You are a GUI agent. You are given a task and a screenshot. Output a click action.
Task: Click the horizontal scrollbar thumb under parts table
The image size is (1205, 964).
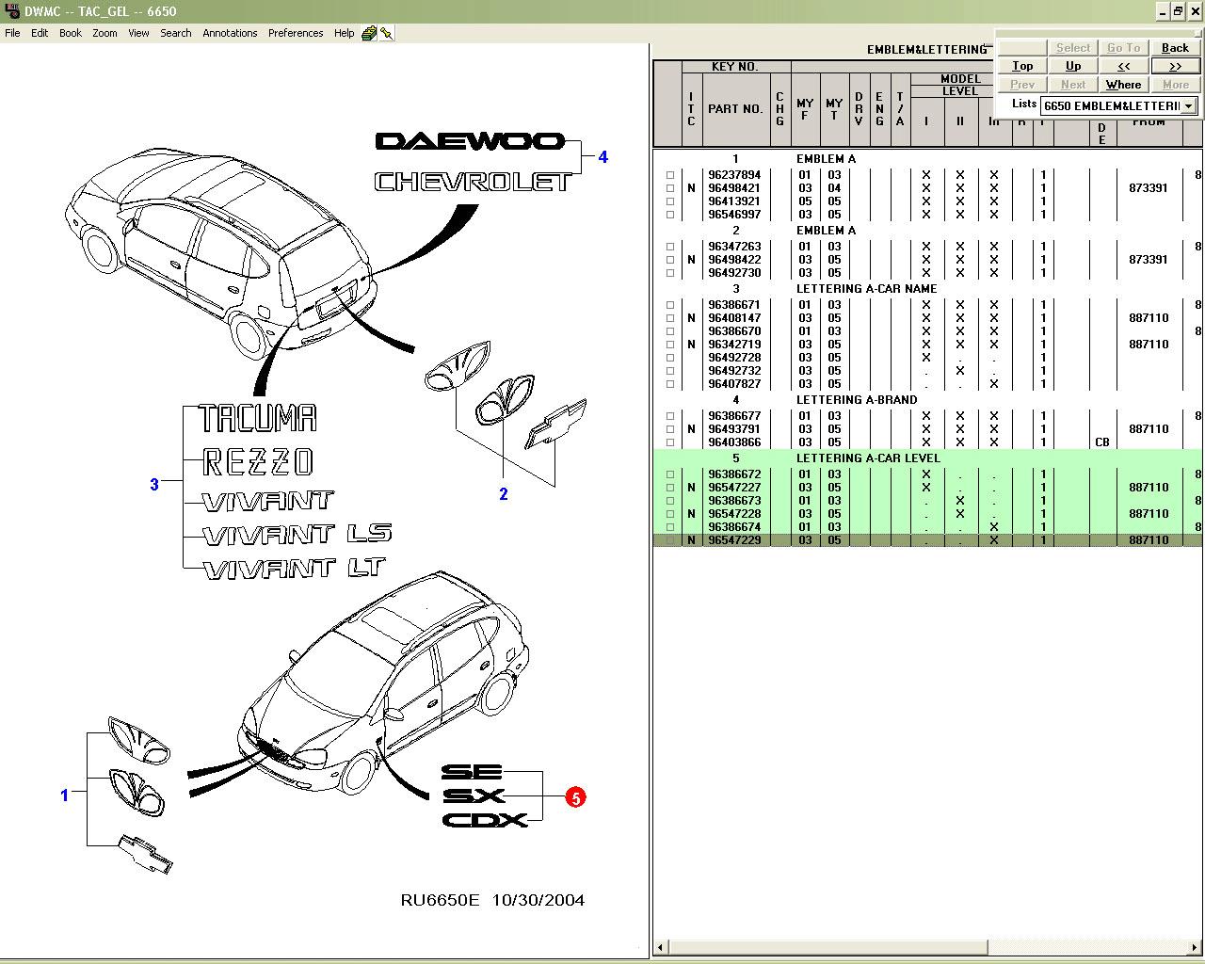(827, 947)
